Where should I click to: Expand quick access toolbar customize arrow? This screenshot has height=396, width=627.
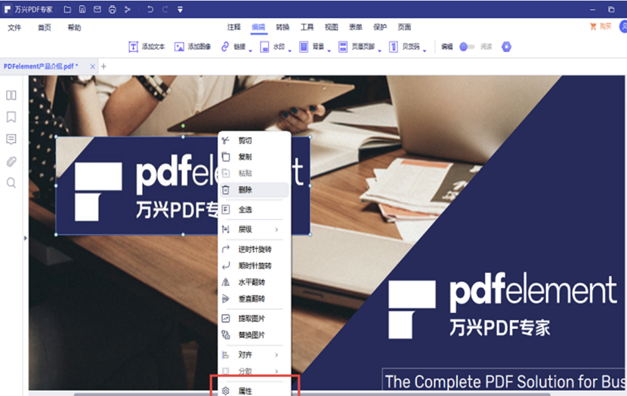(180, 10)
